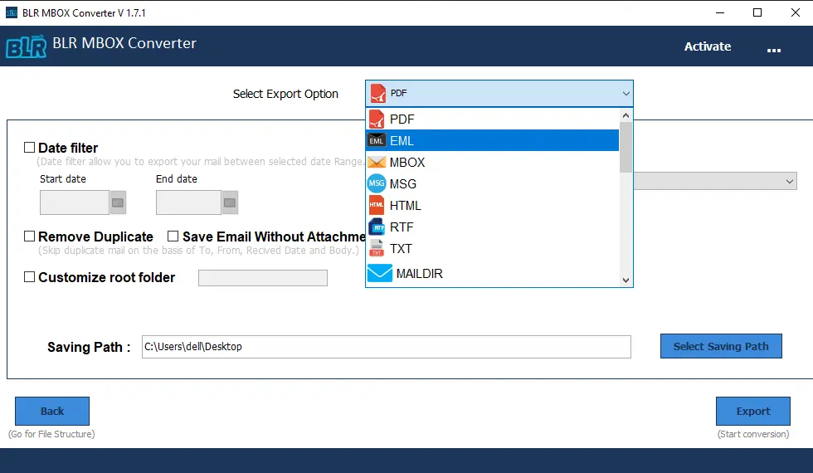813x473 pixels.
Task: Tick Save Email Without Attachment checkbox
Action: (x=173, y=236)
